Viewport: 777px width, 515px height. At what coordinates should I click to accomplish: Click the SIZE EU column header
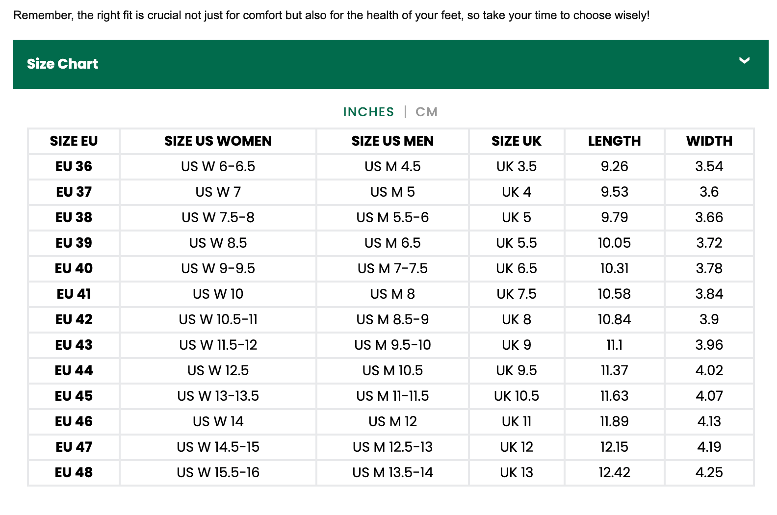(74, 141)
